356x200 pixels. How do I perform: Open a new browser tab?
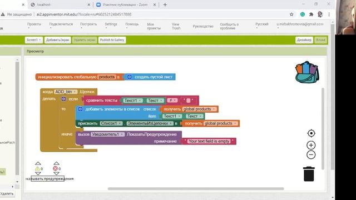165,4
